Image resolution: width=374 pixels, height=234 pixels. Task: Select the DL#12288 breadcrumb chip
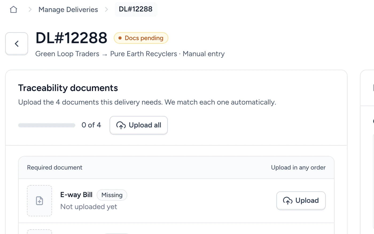coord(136,9)
